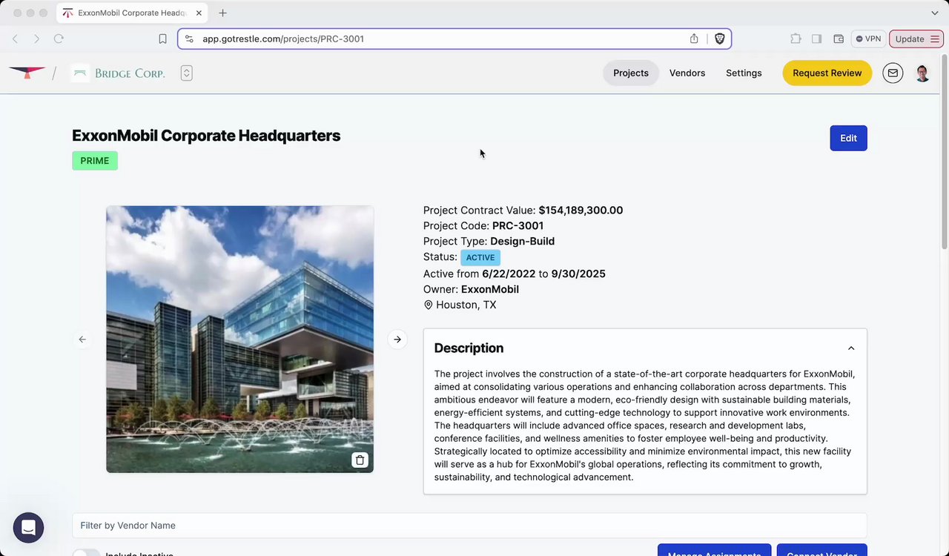Toggle the Include Inactive switch

coord(86,553)
